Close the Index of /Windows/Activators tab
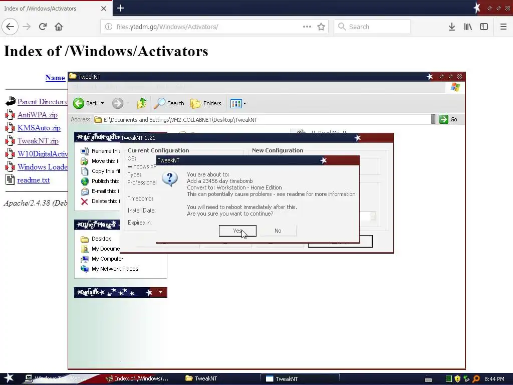Image resolution: width=513 pixels, height=385 pixels. 103,9
